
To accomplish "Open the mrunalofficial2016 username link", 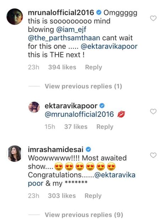I will click(61, 12).
